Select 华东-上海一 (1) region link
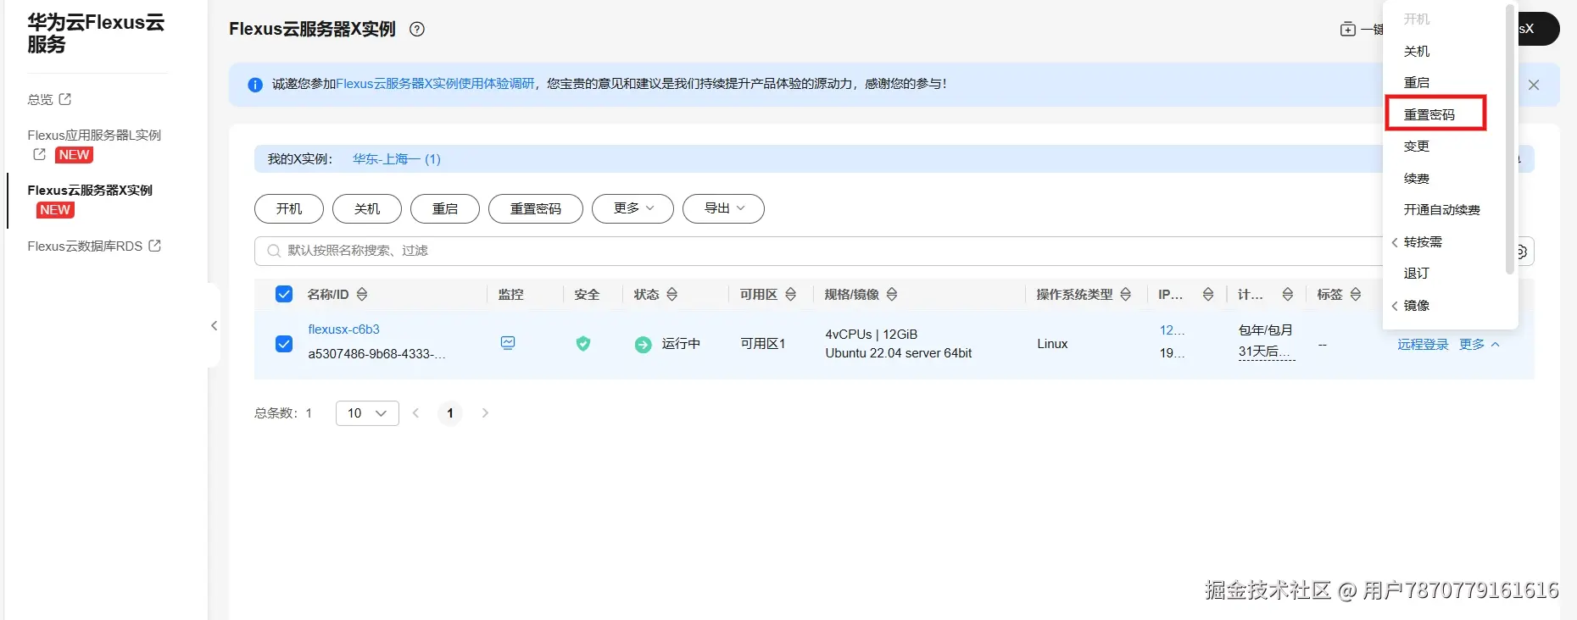Screen dimensions: 1577x620 point(397,159)
